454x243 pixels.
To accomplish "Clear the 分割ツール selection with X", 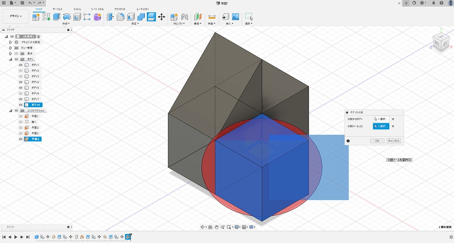I will tap(393, 127).
